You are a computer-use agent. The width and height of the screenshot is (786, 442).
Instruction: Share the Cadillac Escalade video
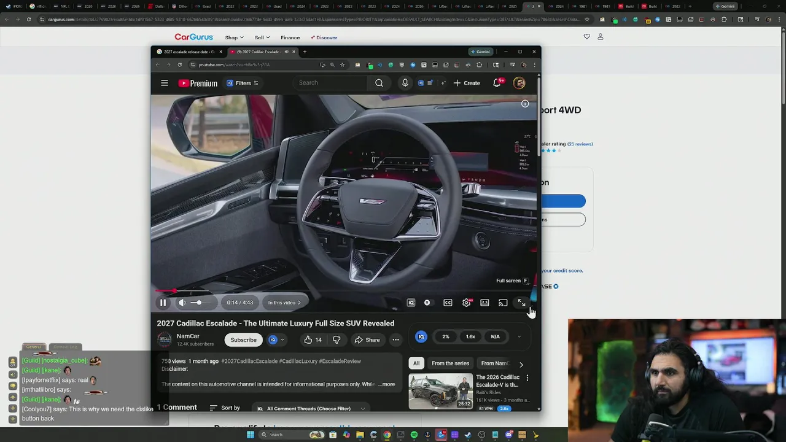click(367, 339)
